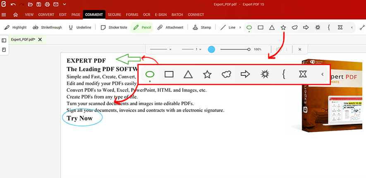Select the green arrow shape on the page
366x178 pixels.
pyautogui.click(x=128, y=59)
